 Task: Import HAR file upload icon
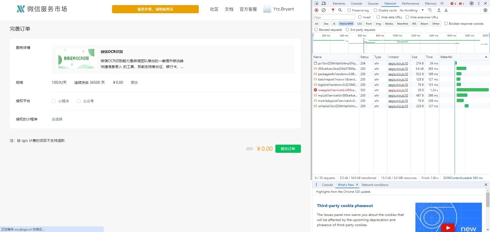439,10
